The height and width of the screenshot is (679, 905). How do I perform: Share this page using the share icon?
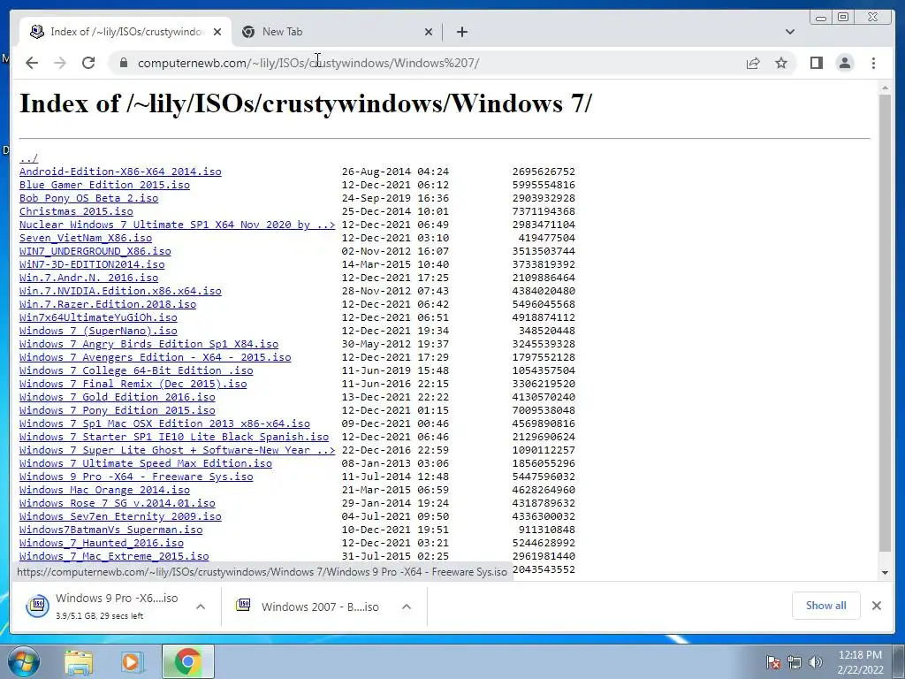click(753, 63)
